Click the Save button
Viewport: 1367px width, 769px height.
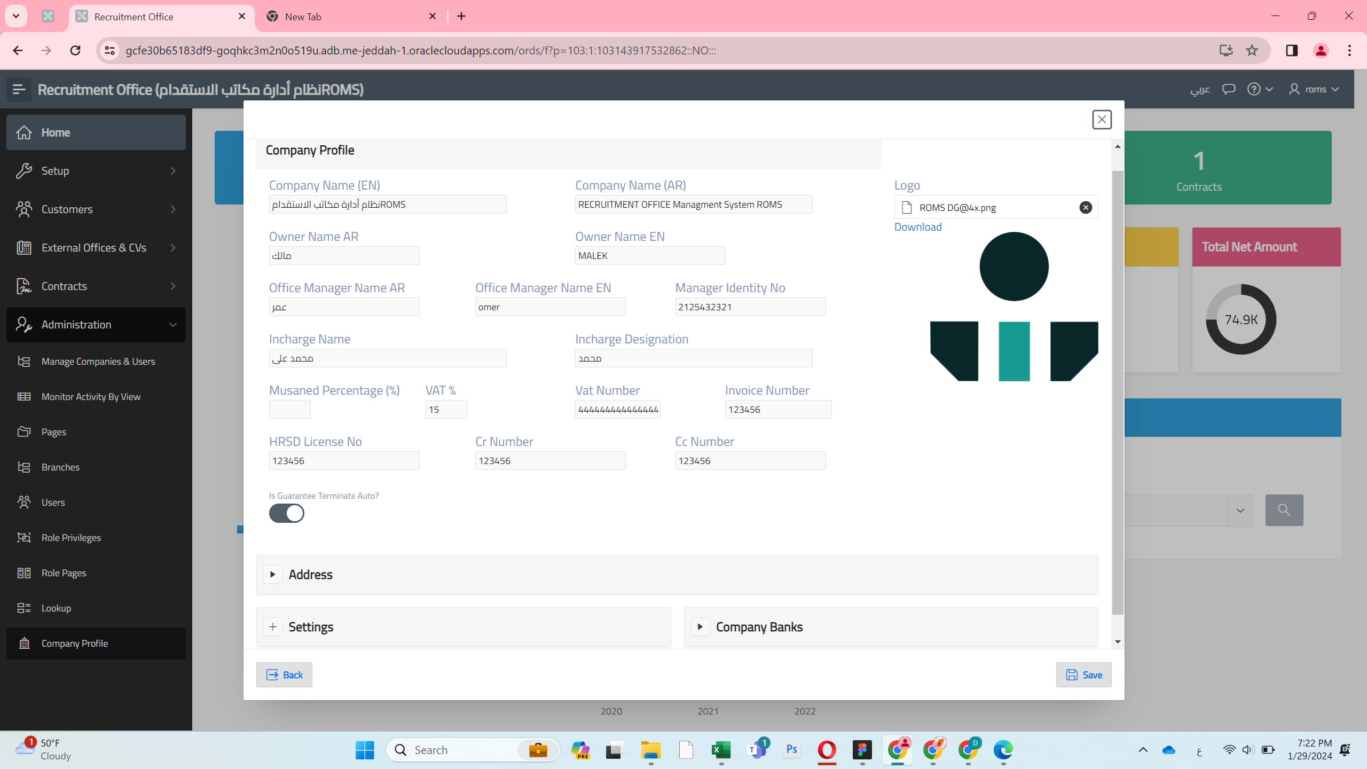[1083, 675]
